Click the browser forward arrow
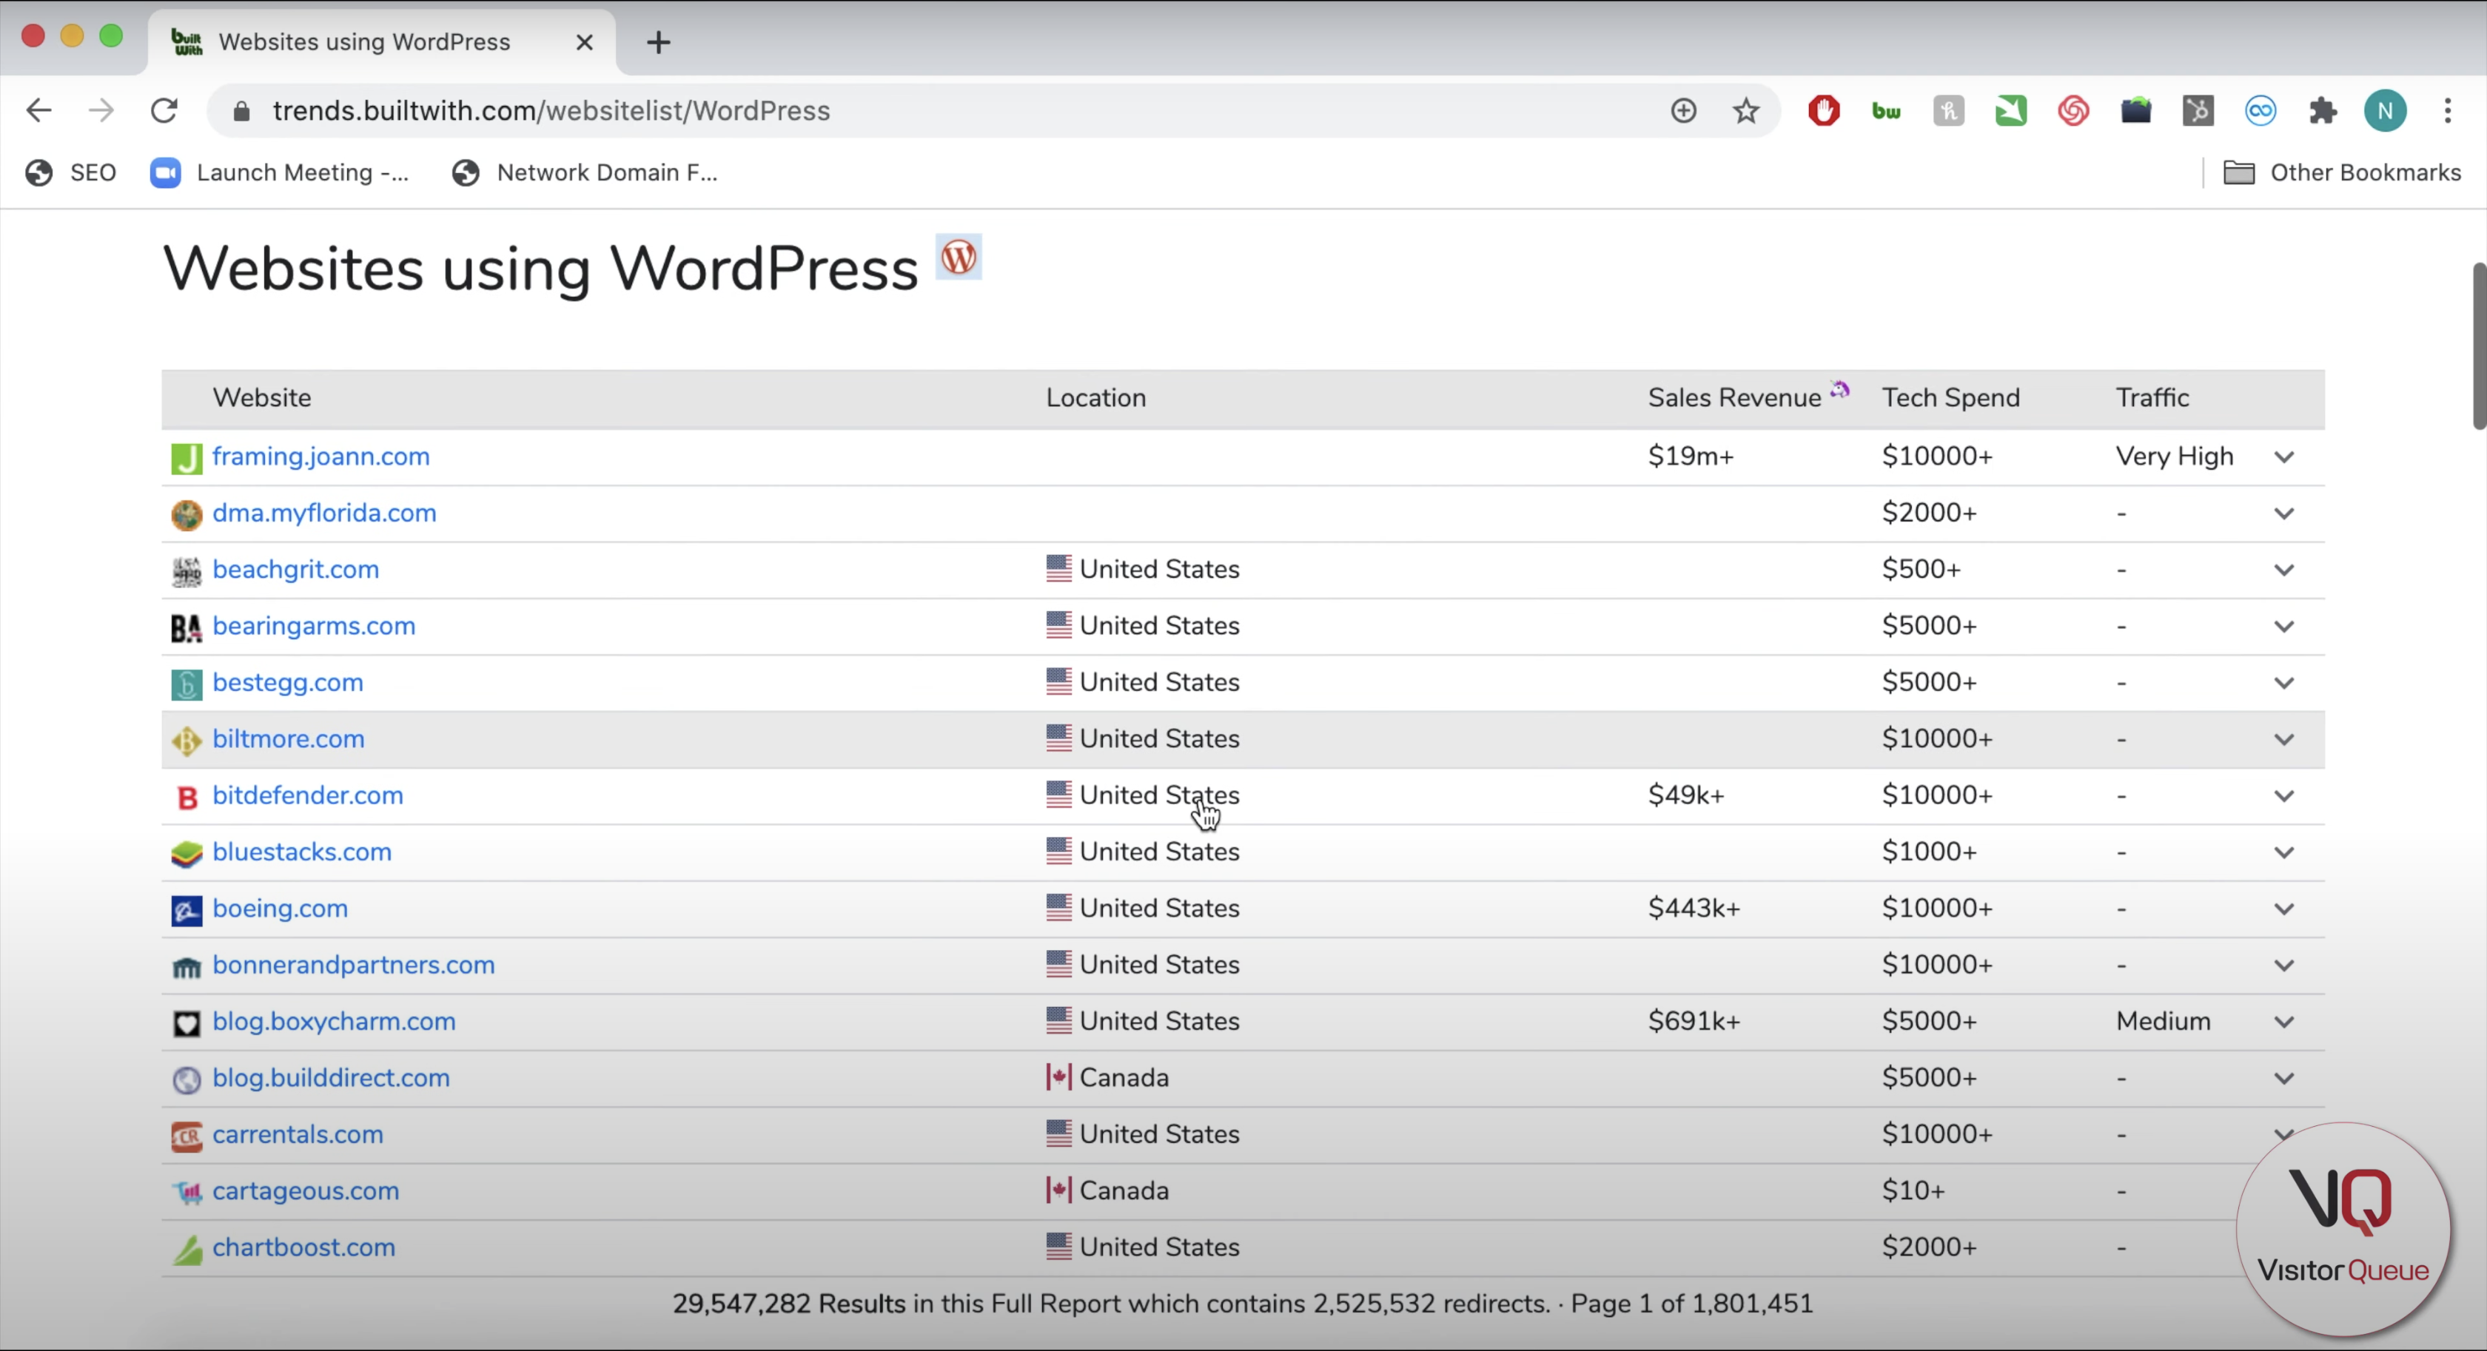This screenshot has height=1351, width=2487. (x=101, y=111)
